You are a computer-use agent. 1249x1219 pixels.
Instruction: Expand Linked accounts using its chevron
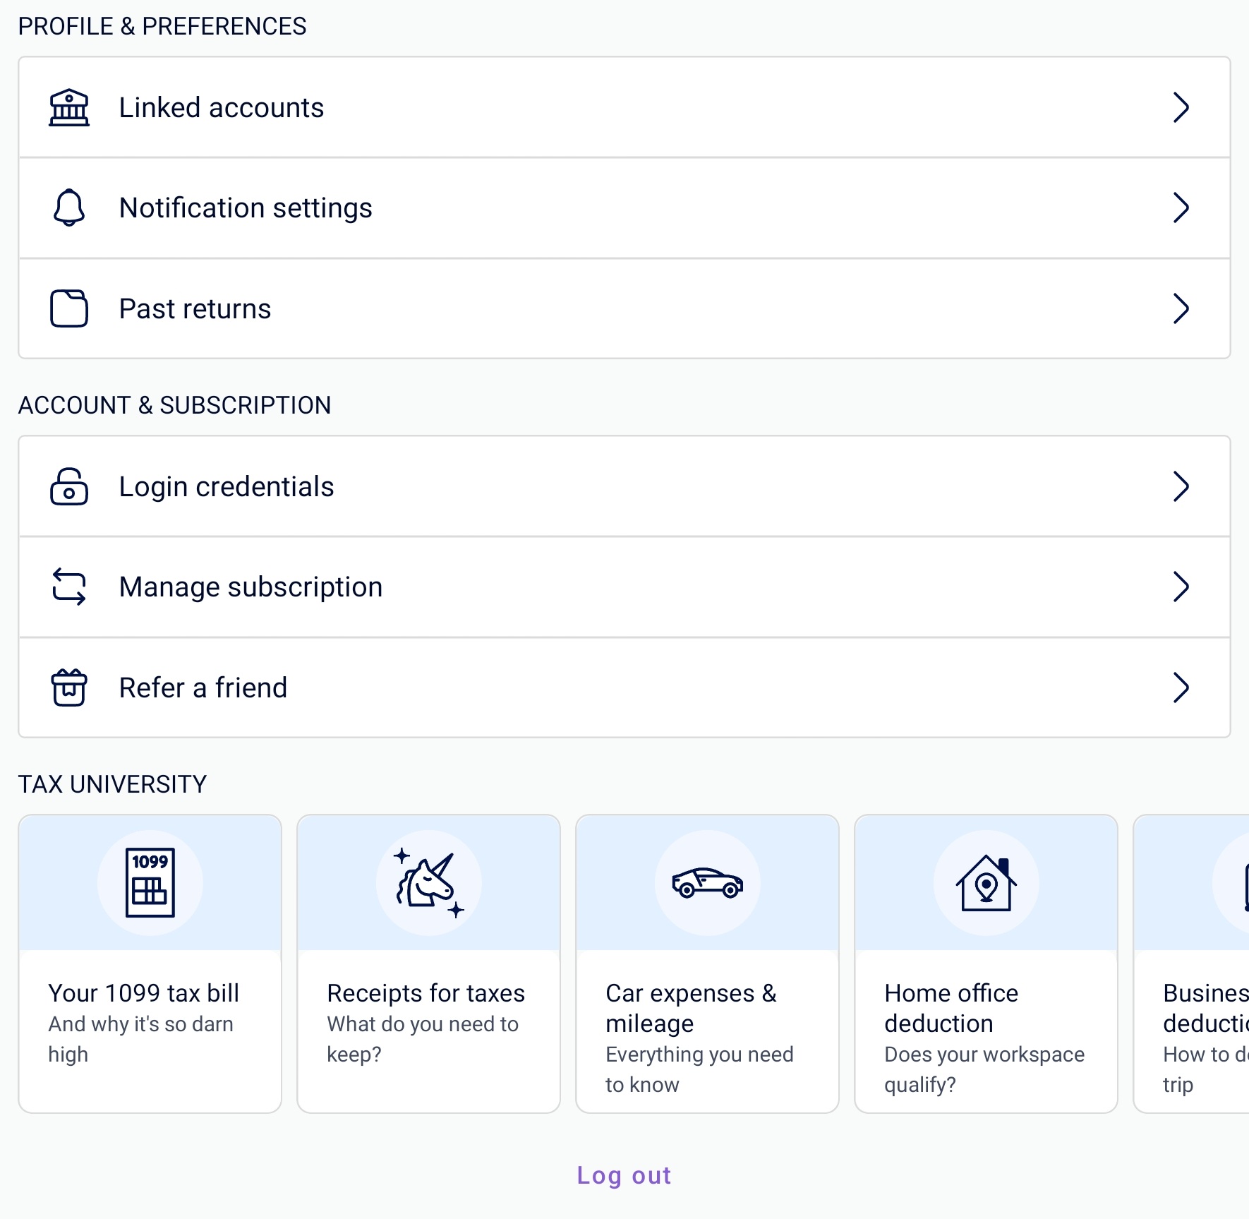pyautogui.click(x=1181, y=107)
